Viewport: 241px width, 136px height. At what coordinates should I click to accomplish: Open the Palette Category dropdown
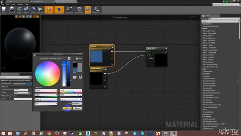pos(224,19)
